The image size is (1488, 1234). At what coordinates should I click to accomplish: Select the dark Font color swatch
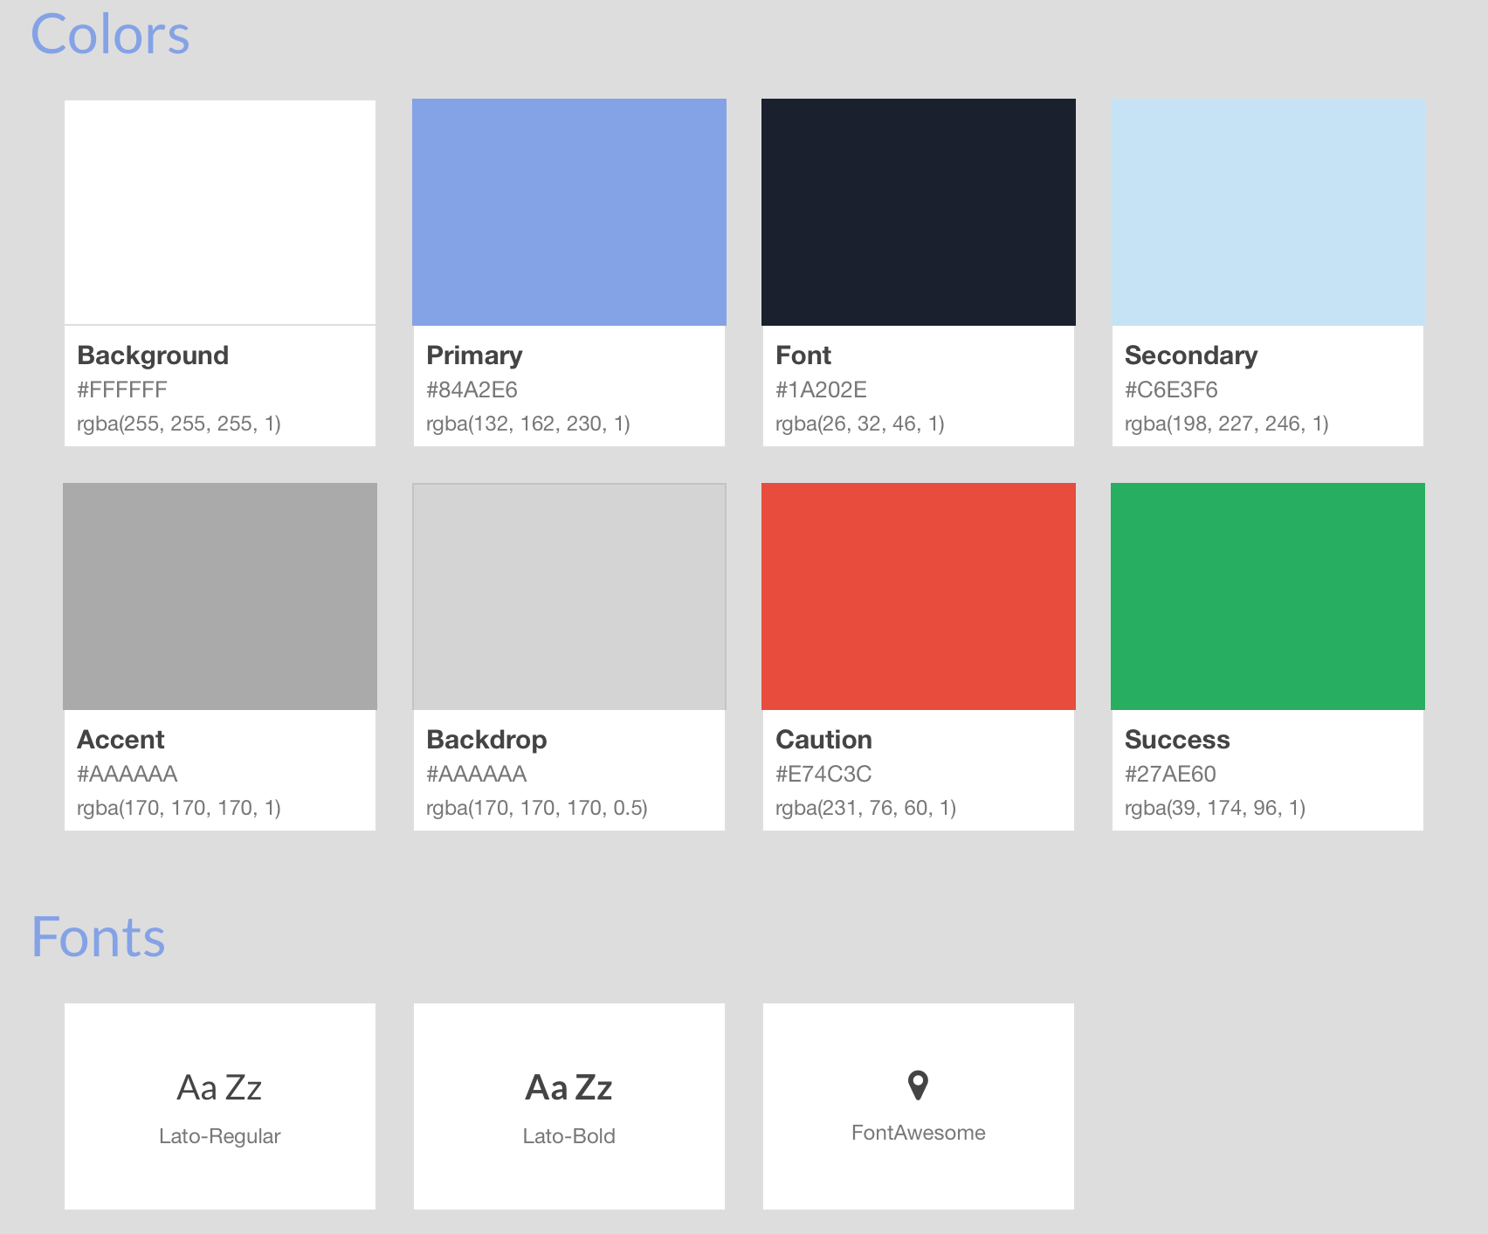[919, 212]
